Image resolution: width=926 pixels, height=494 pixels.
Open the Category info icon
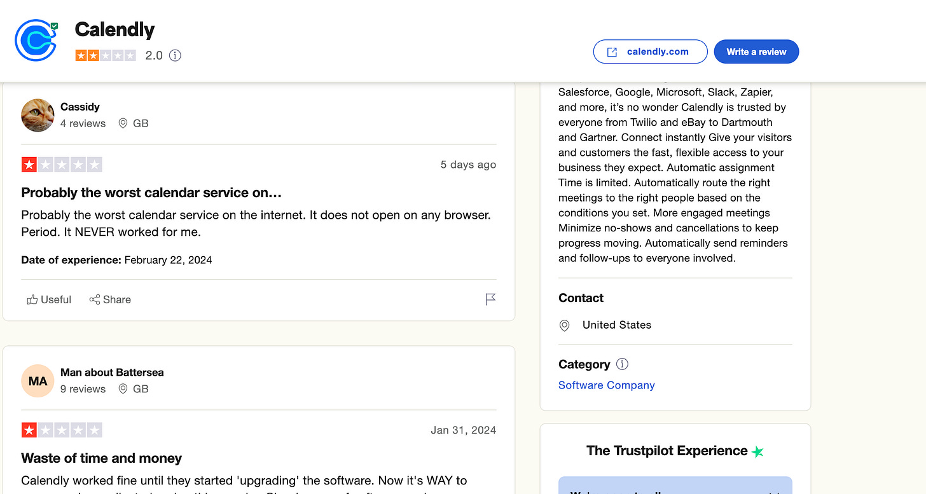(623, 364)
